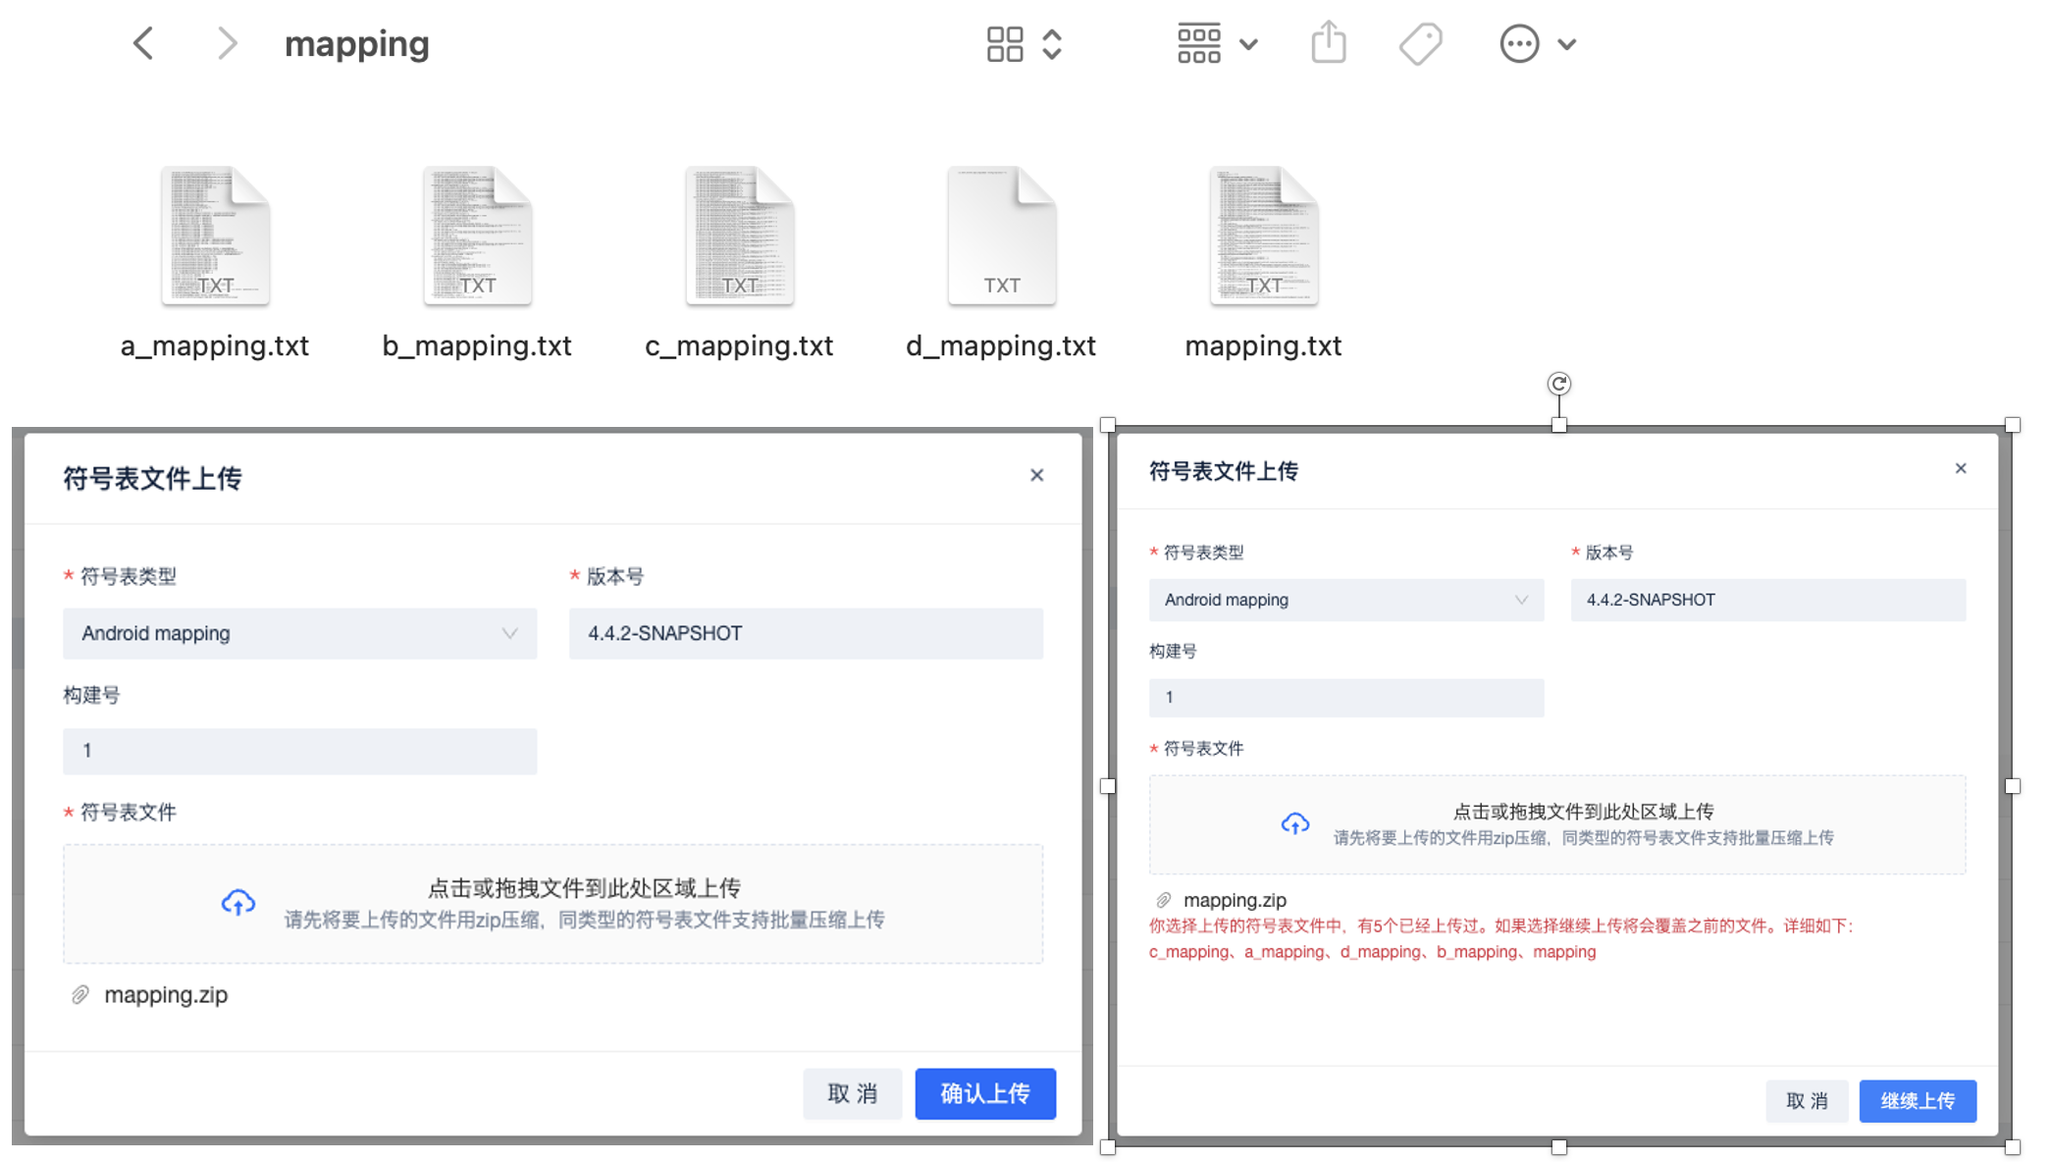2051x1162 pixels.
Task: Close the left upload dialog
Action: click(x=1037, y=475)
